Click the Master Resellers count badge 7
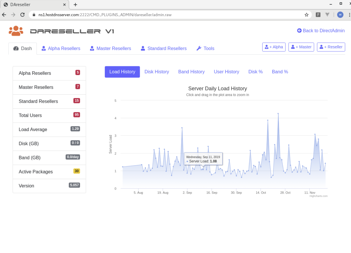 click(x=78, y=86)
